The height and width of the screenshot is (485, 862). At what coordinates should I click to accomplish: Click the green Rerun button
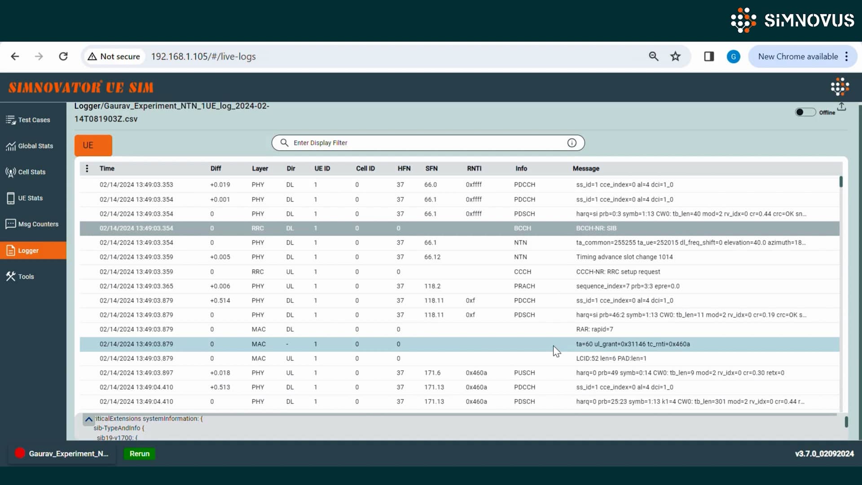point(139,454)
